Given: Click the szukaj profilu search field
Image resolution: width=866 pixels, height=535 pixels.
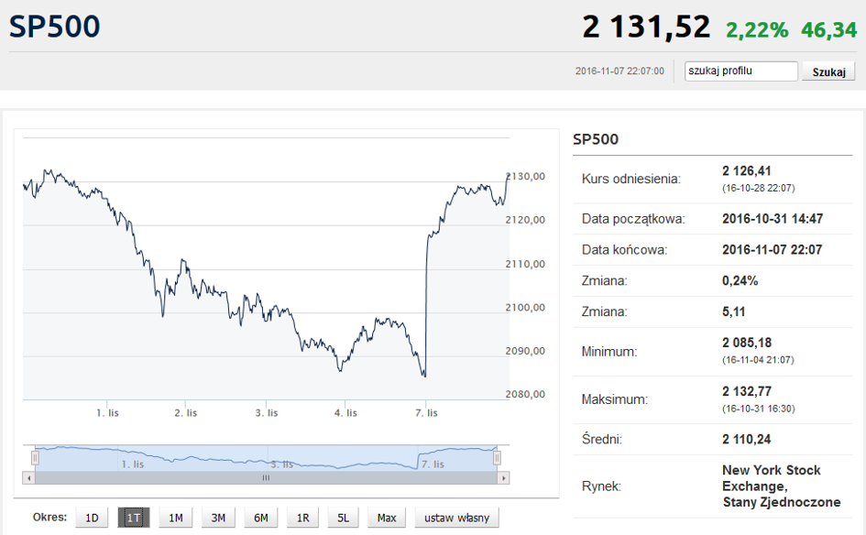Looking at the screenshot, I should point(741,71).
